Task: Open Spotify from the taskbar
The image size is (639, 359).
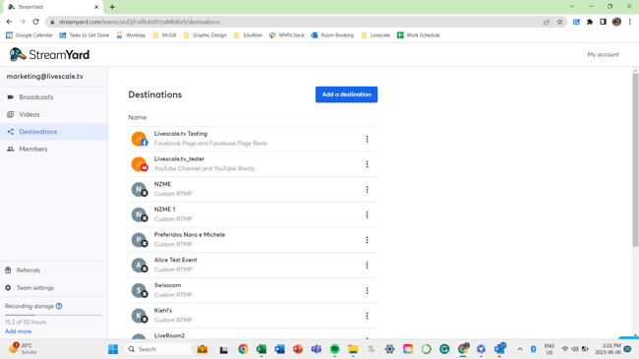Action: (334, 349)
